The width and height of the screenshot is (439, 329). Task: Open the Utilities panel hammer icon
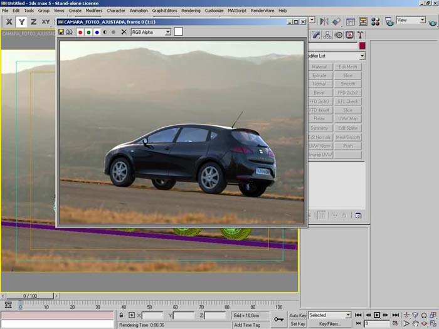tap(361, 35)
